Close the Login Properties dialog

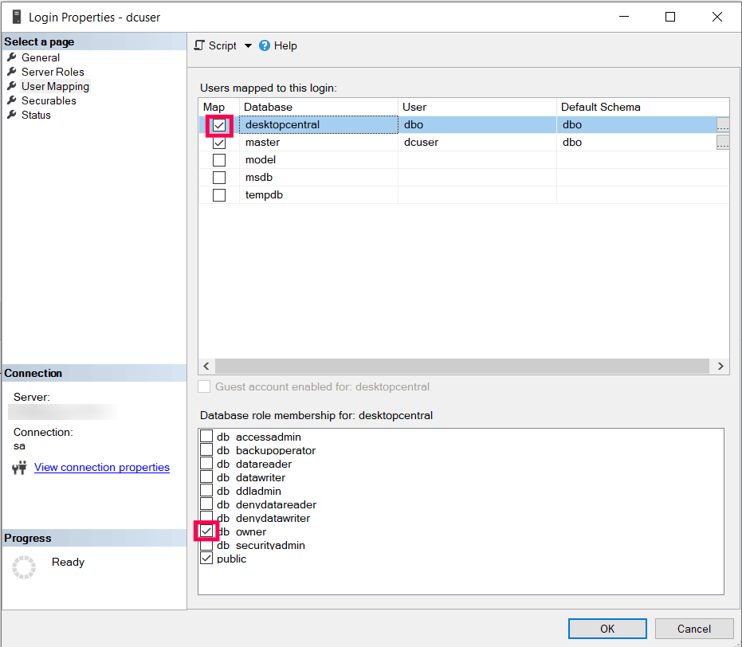click(x=717, y=17)
